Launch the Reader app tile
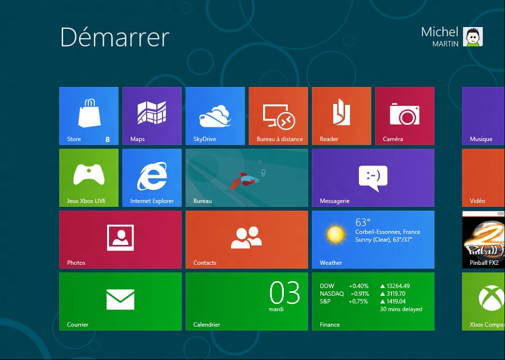 tap(341, 116)
